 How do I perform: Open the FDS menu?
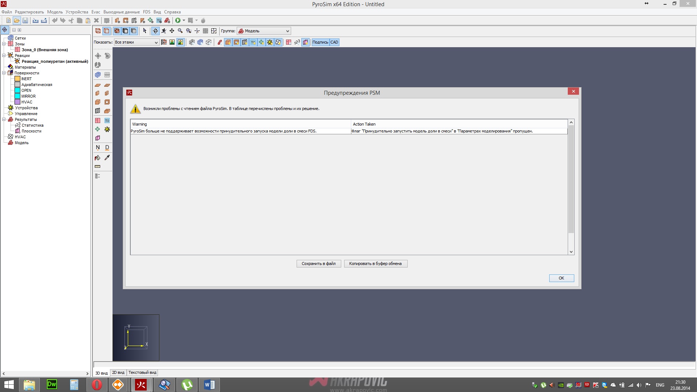147,12
